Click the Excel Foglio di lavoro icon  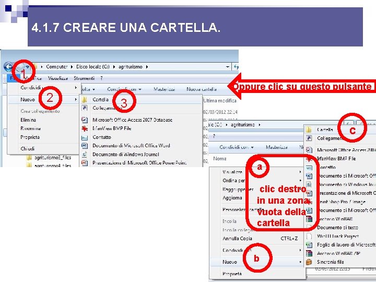point(309,245)
